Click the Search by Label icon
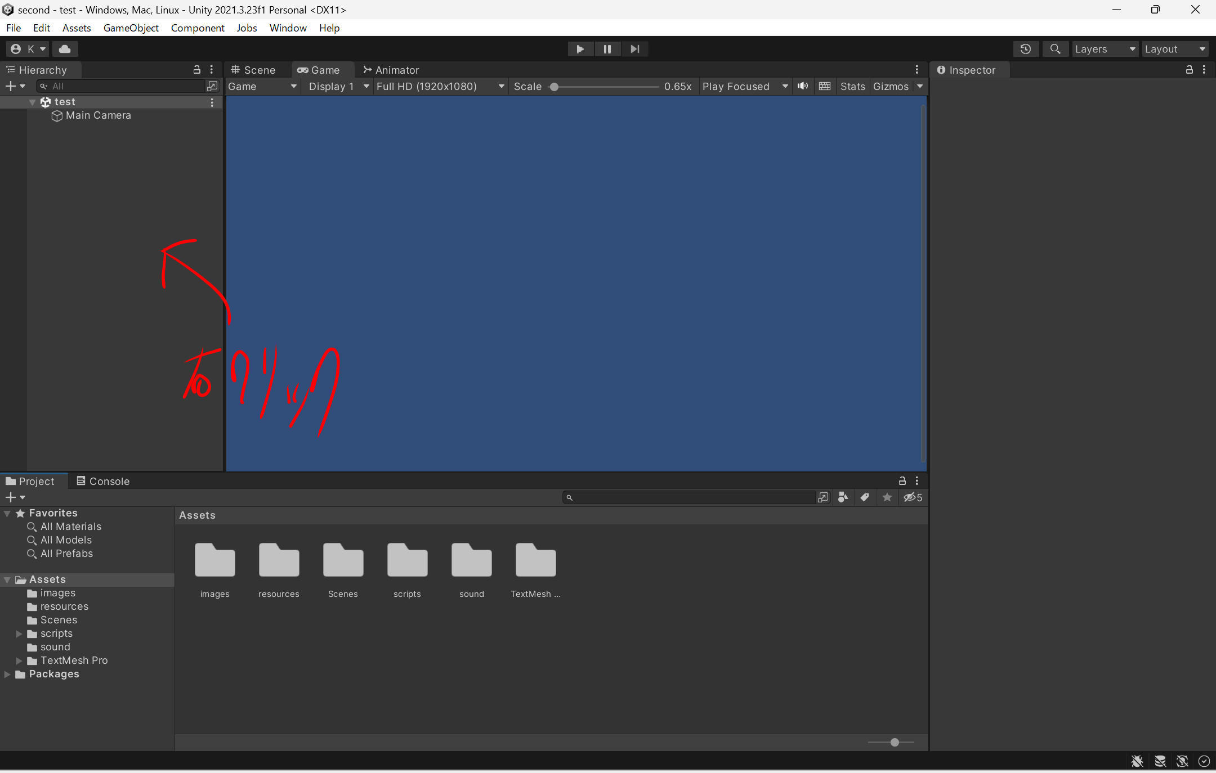 tap(865, 497)
